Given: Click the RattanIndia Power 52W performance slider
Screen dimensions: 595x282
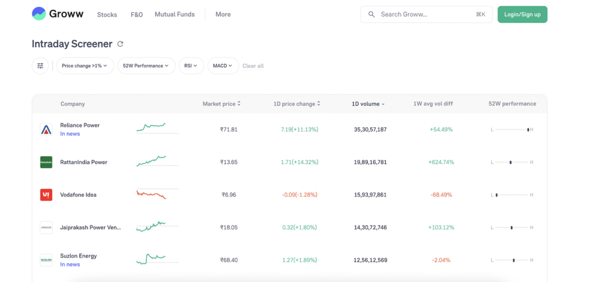Looking at the screenshot, I should click(x=512, y=162).
